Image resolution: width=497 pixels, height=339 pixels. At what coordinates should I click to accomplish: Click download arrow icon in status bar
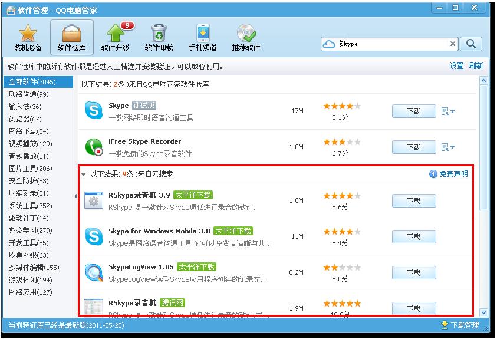[445, 325]
